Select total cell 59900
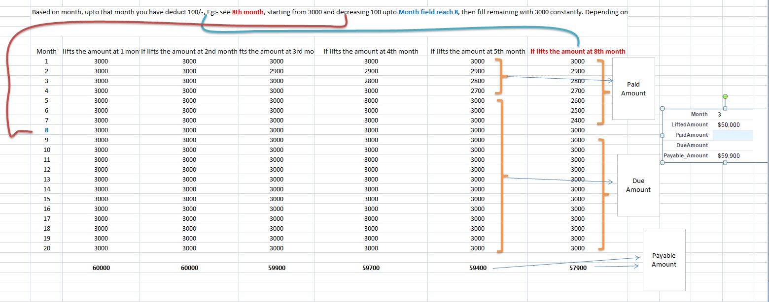The height and width of the screenshot is (302, 769). (x=277, y=268)
